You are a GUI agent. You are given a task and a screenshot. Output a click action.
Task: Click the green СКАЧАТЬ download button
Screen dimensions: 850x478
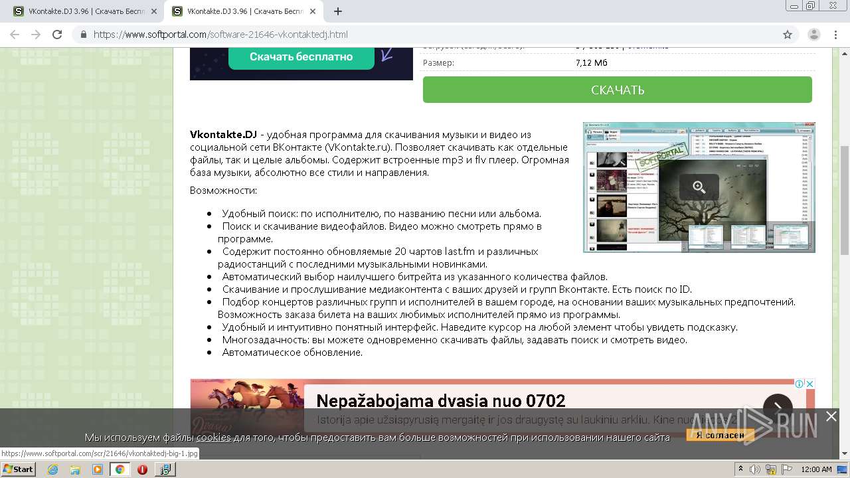(617, 90)
